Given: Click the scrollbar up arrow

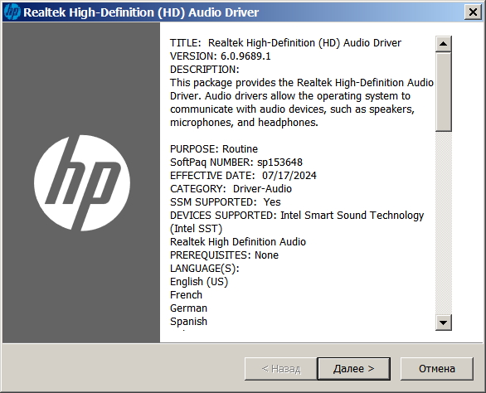Looking at the screenshot, I should coord(443,44).
